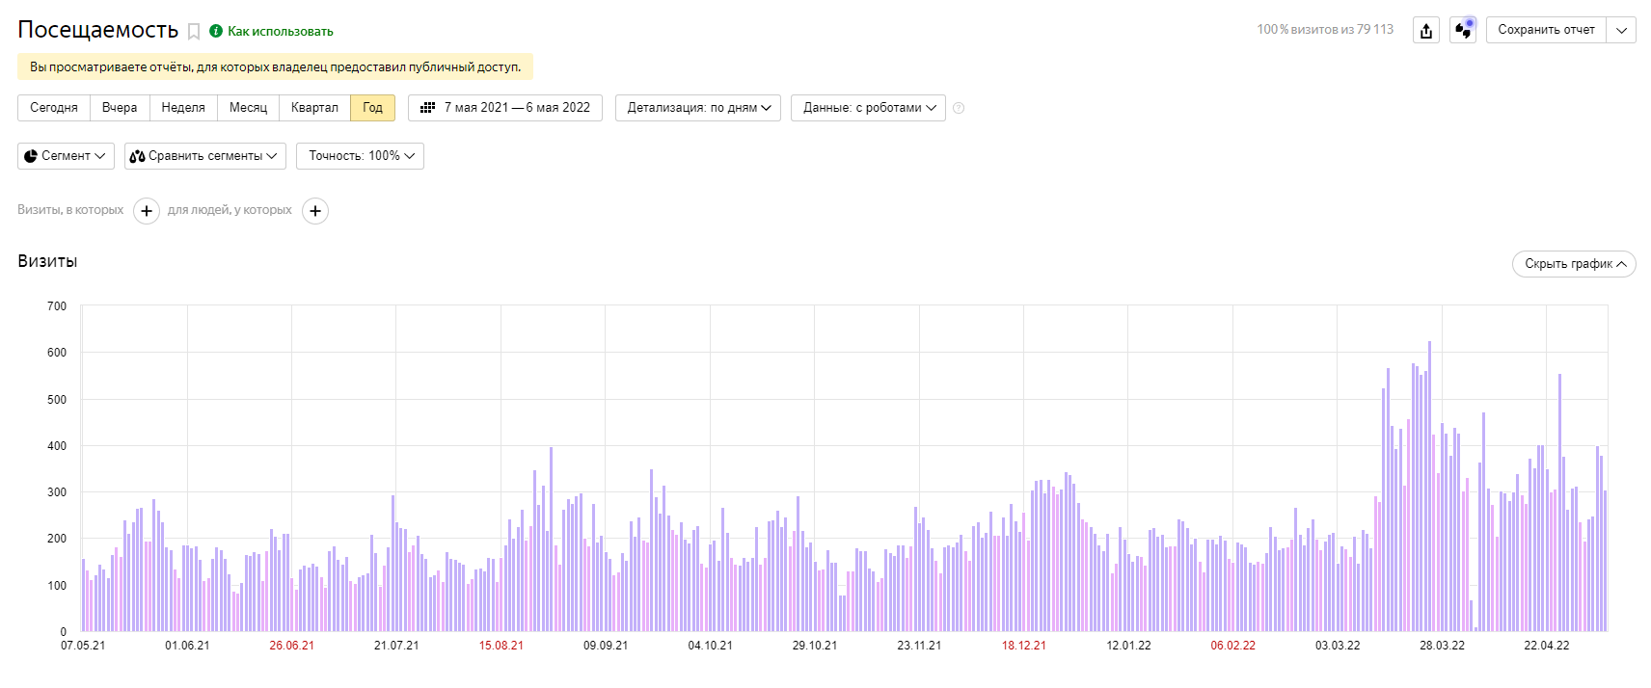Expand the arrow next to Сохранить отчет
The width and height of the screenshot is (1651, 688).
coord(1621,30)
